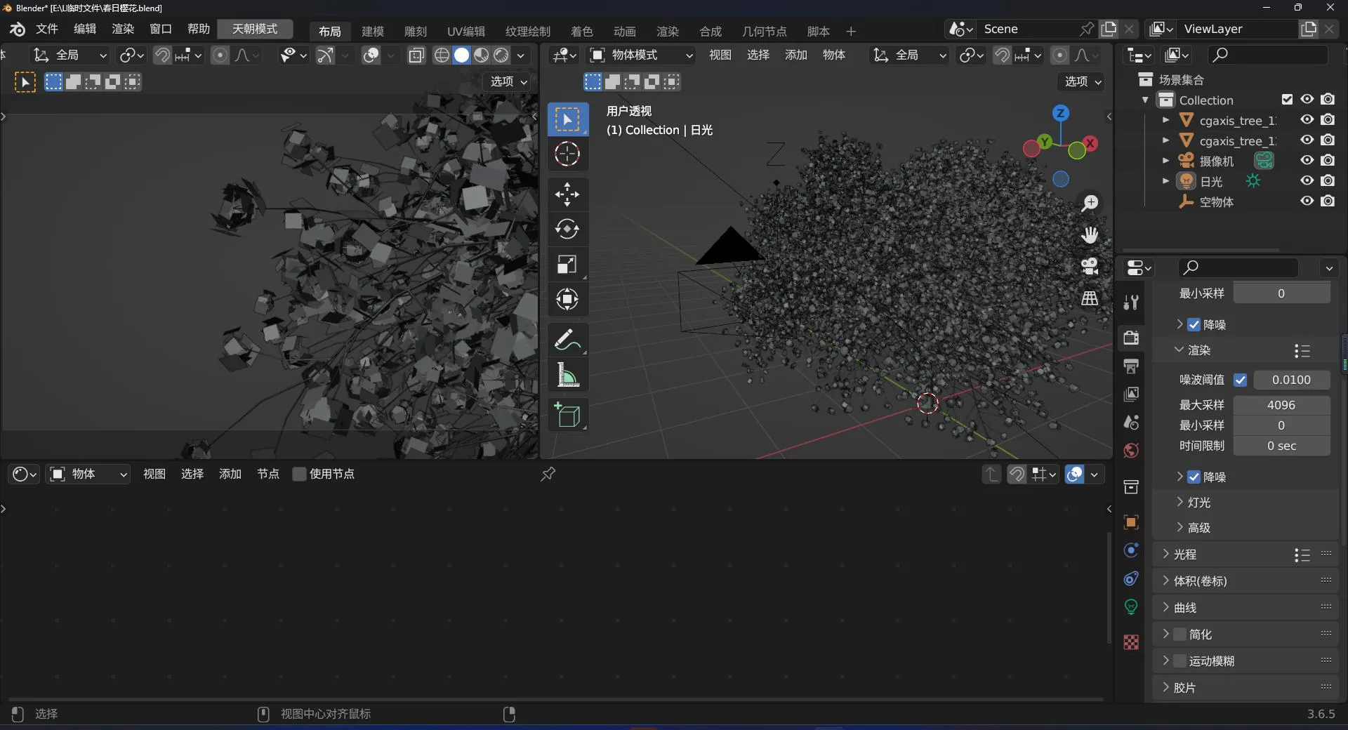Toggle 降噪 checkbox under 渲染 section
Image resolution: width=1348 pixels, height=730 pixels.
point(1194,477)
